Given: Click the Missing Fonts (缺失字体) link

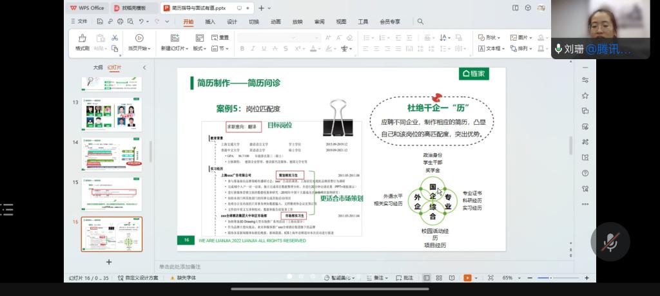Looking at the screenshot, I should tap(186, 278).
